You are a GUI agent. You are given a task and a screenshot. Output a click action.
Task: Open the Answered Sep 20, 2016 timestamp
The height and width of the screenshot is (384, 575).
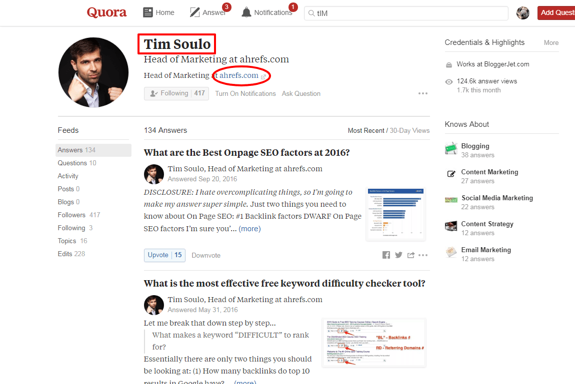(202, 179)
